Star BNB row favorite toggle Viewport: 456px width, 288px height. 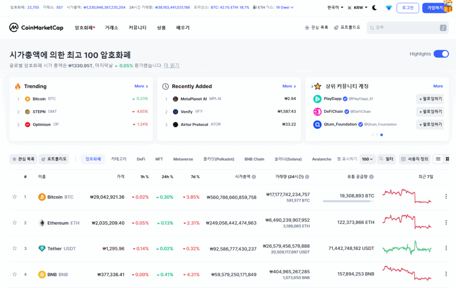click(x=15, y=274)
